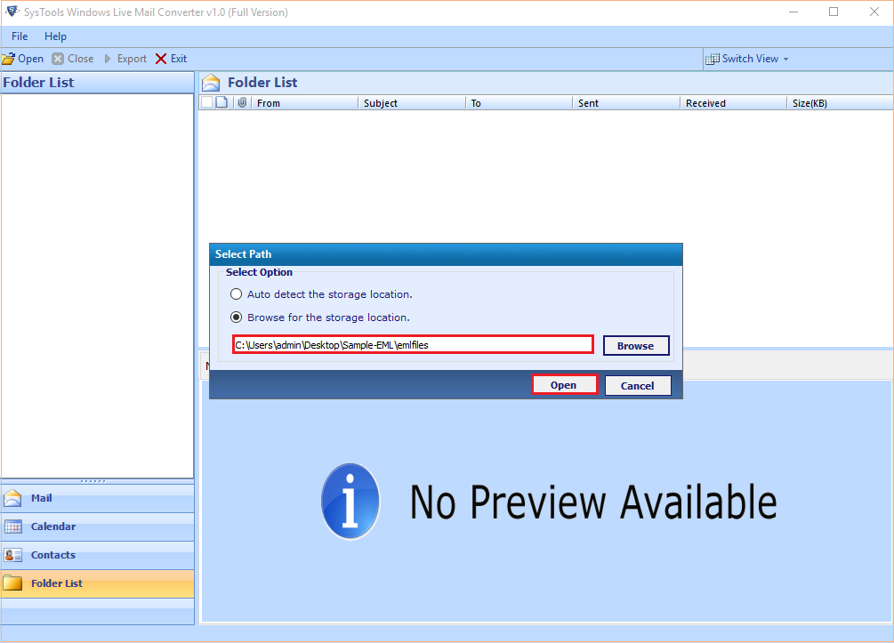Sort by the Subject column

[412, 103]
